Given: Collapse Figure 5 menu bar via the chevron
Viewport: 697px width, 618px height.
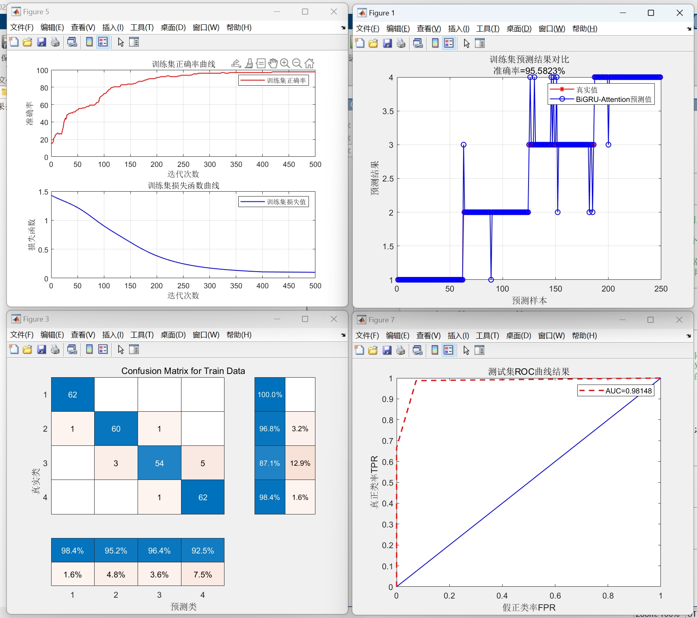Looking at the screenshot, I should 343,28.
